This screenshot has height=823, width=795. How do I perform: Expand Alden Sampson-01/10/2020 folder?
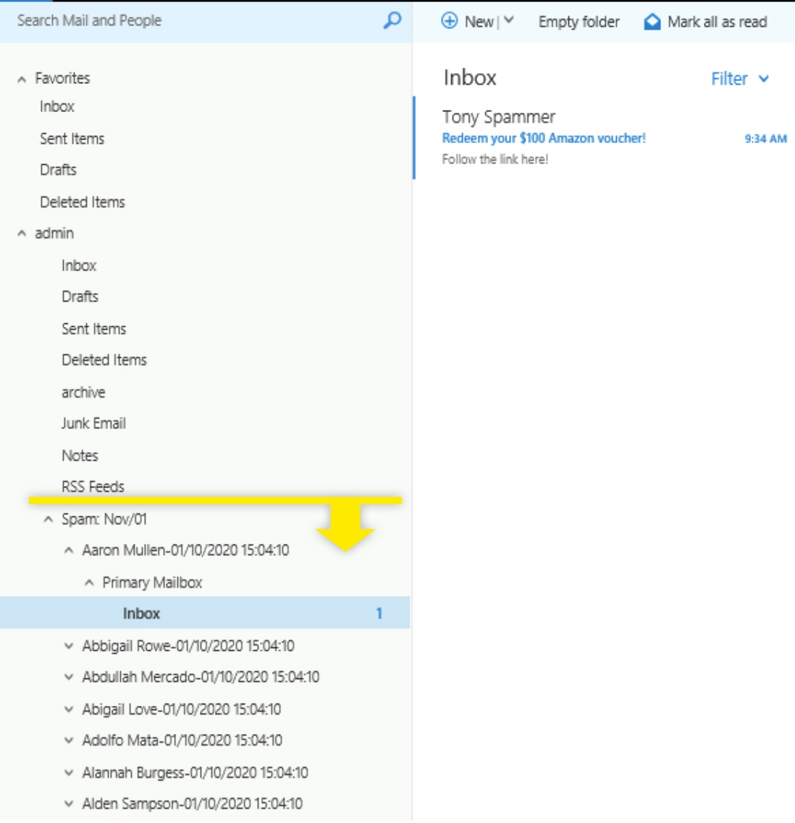(x=69, y=803)
